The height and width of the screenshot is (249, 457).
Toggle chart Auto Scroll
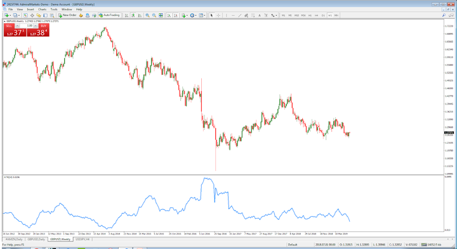pos(169,15)
